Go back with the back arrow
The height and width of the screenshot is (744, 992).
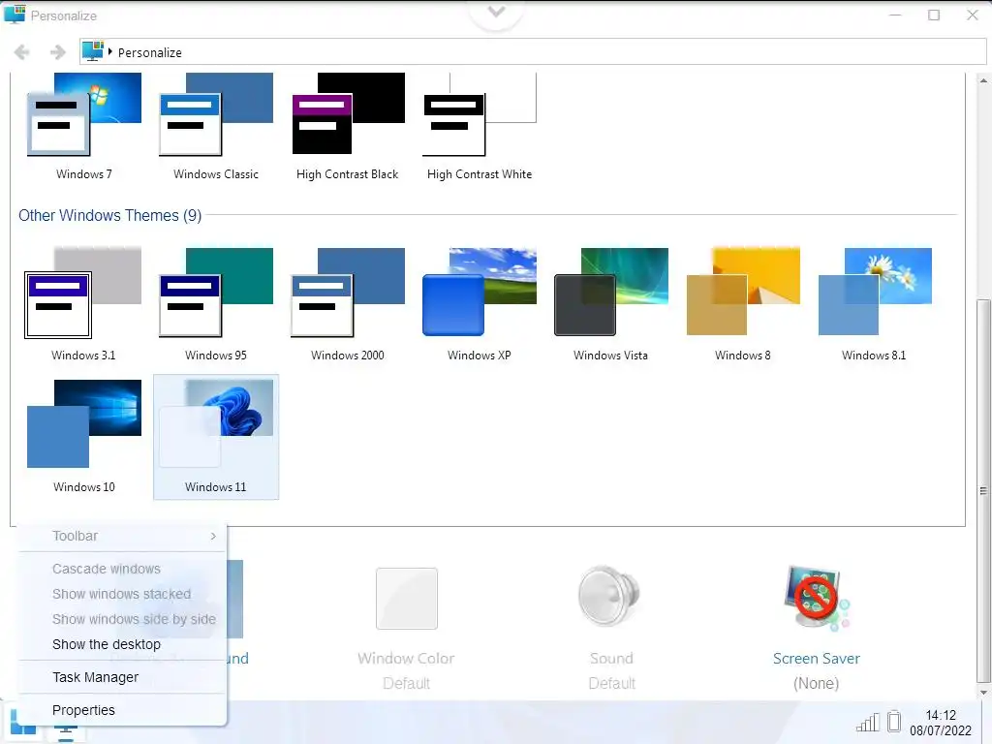pos(21,52)
